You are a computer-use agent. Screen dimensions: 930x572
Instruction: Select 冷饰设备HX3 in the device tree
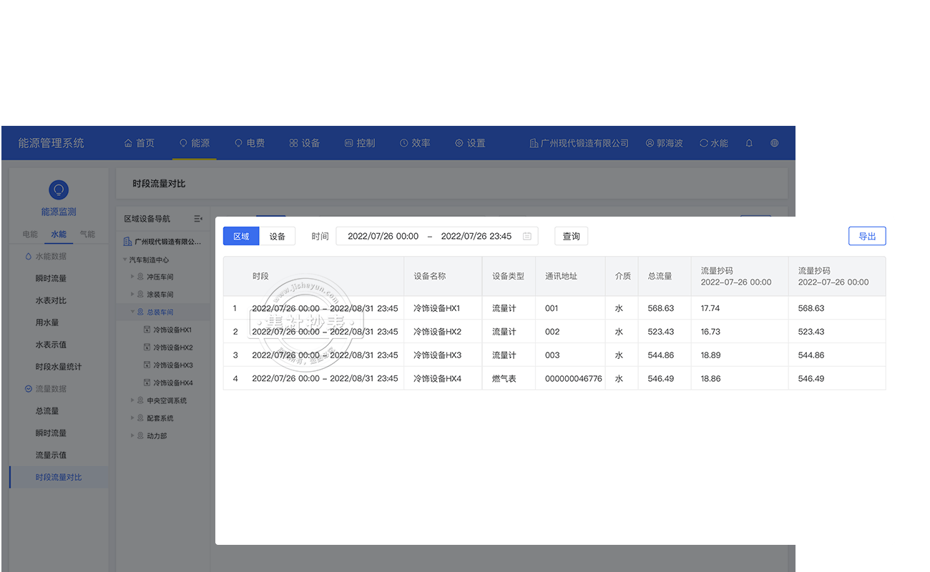click(172, 365)
